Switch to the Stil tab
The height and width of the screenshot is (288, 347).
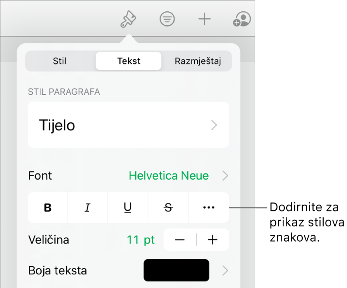[x=60, y=61]
